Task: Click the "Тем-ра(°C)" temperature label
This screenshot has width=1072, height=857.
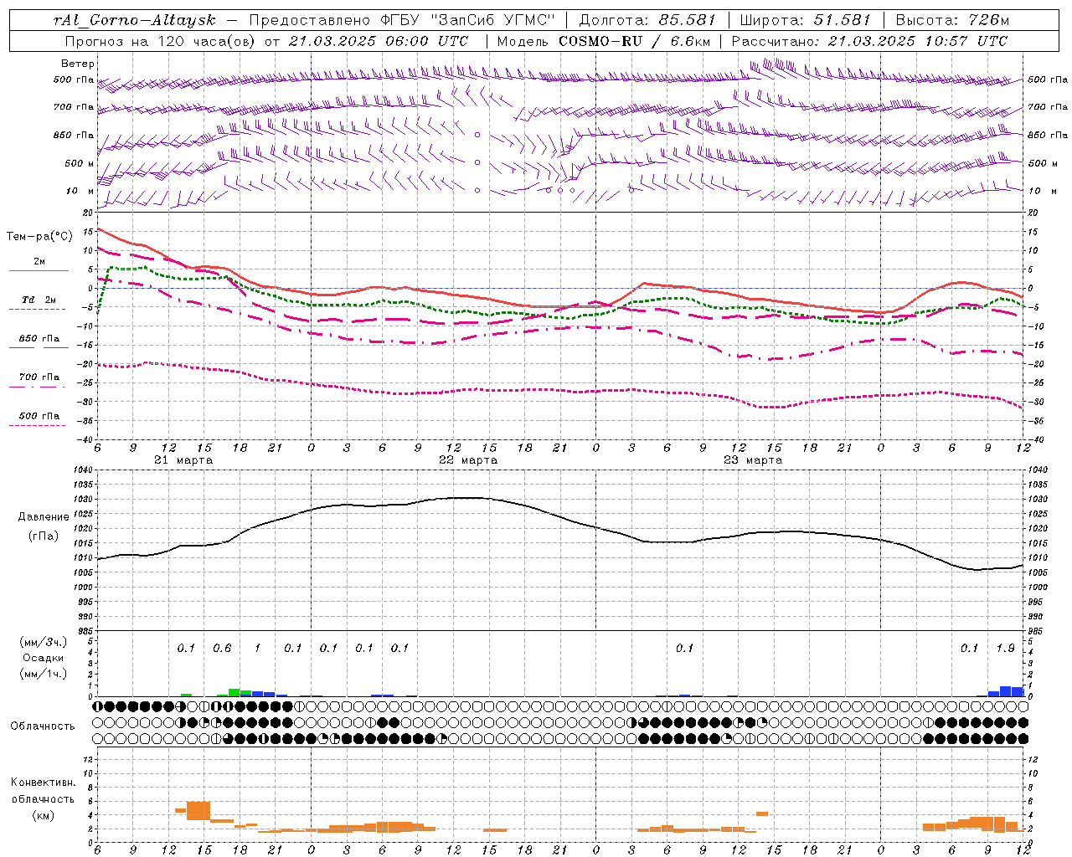Action: (39, 237)
